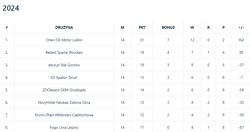Click the Orlen Oil Motor Lublin team name
Screen dimensions: 250x132
coord(64,40)
